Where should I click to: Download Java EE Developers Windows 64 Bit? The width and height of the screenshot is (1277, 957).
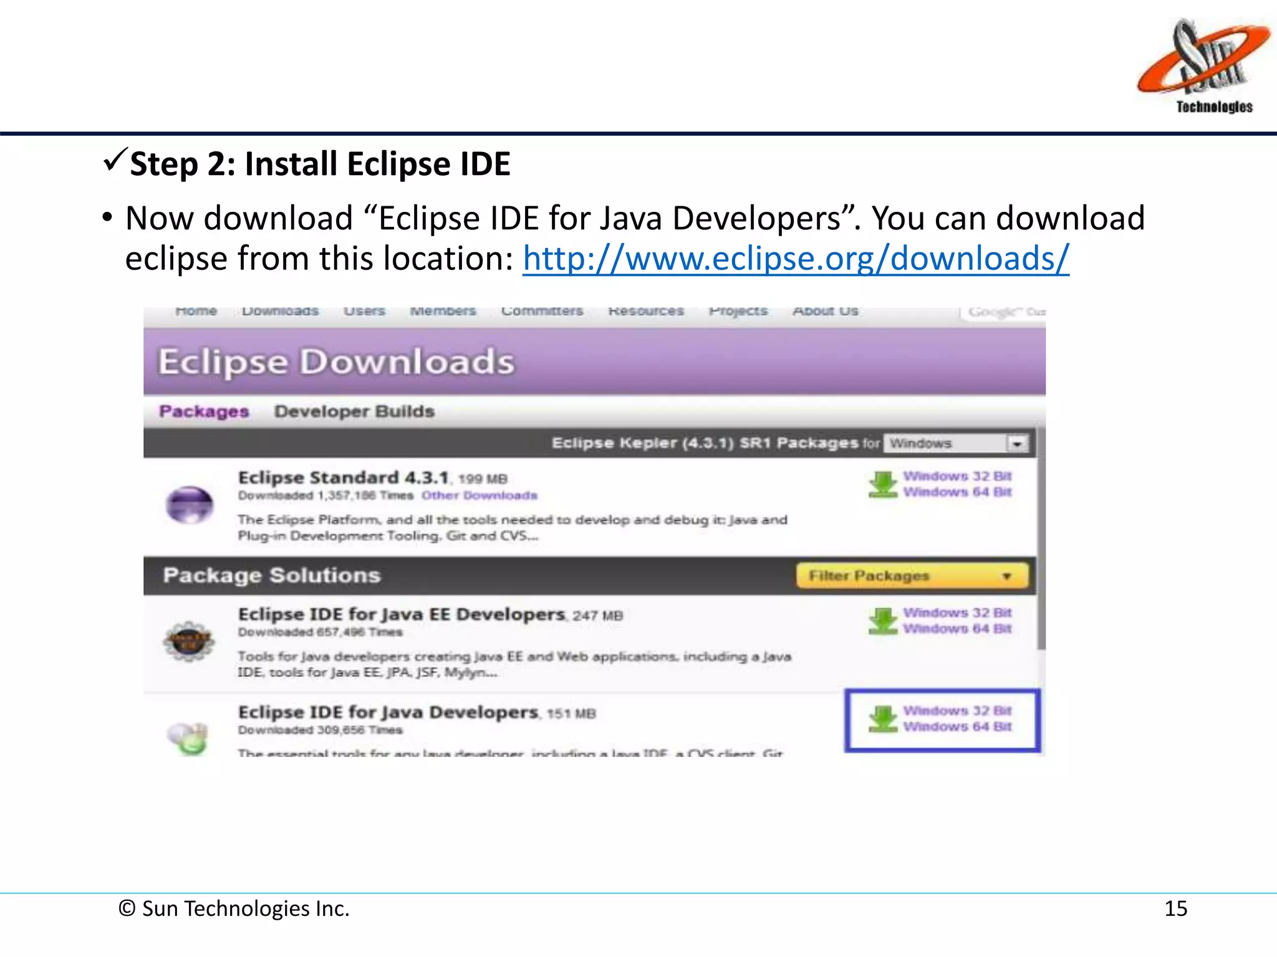point(958,629)
